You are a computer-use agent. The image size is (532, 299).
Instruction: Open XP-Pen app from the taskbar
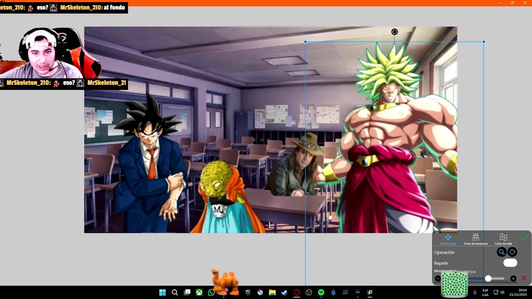(345, 292)
